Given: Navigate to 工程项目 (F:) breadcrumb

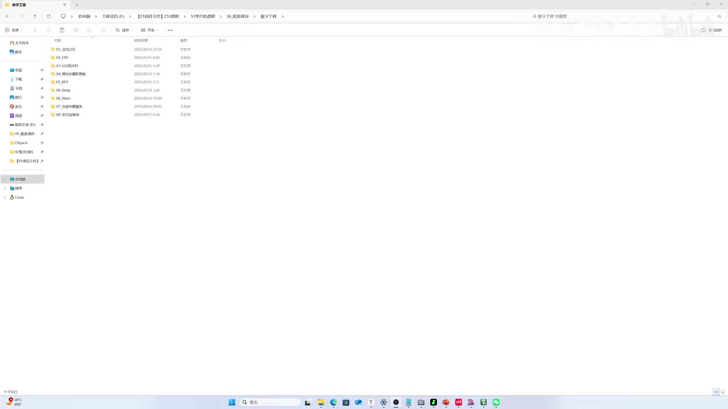Looking at the screenshot, I should point(113,16).
